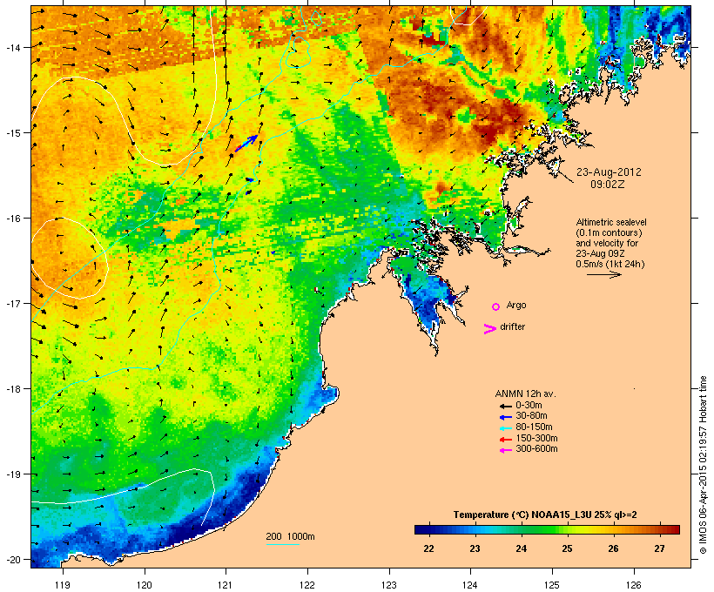Click the colorbar tick label 26
The image size is (714, 592).
[x=613, y=548]
